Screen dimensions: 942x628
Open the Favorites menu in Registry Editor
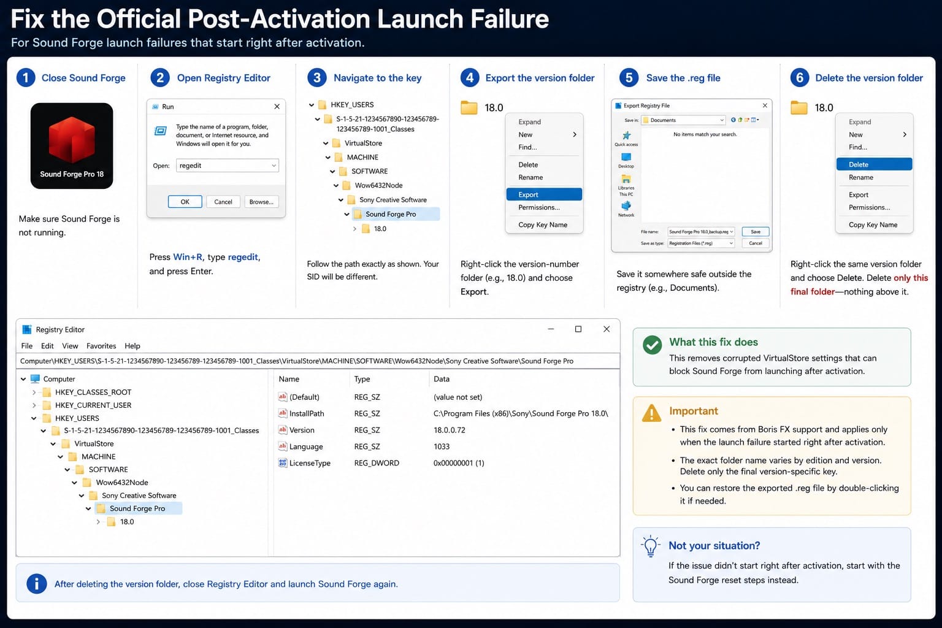click(x=101, y=346)
